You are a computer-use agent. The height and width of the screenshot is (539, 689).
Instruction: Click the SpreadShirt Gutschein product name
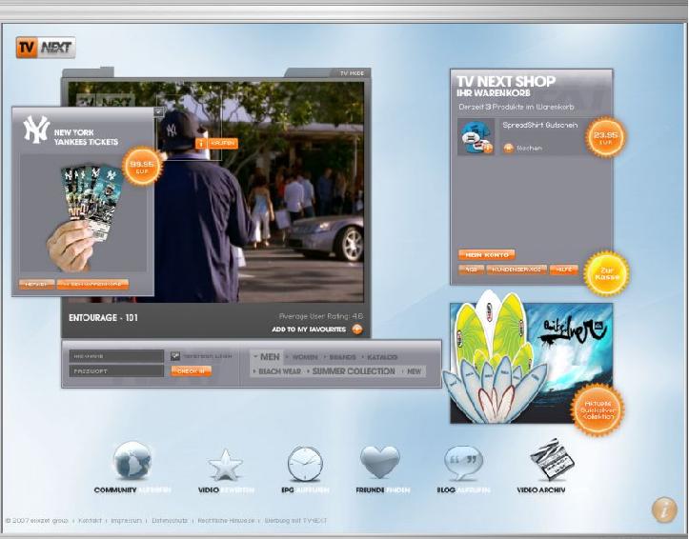540,125
